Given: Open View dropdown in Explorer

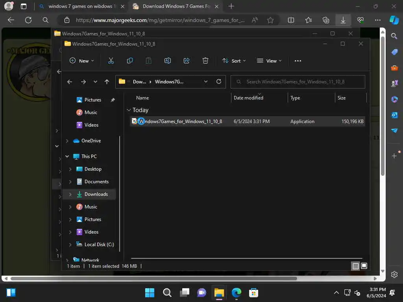Looking at the screenshot, I should (x=269, y=61).
